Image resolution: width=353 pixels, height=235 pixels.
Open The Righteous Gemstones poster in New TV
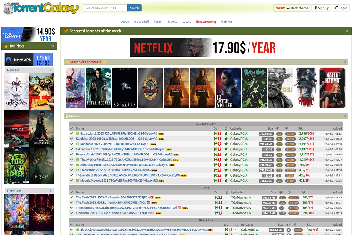[x=17, y=91]
